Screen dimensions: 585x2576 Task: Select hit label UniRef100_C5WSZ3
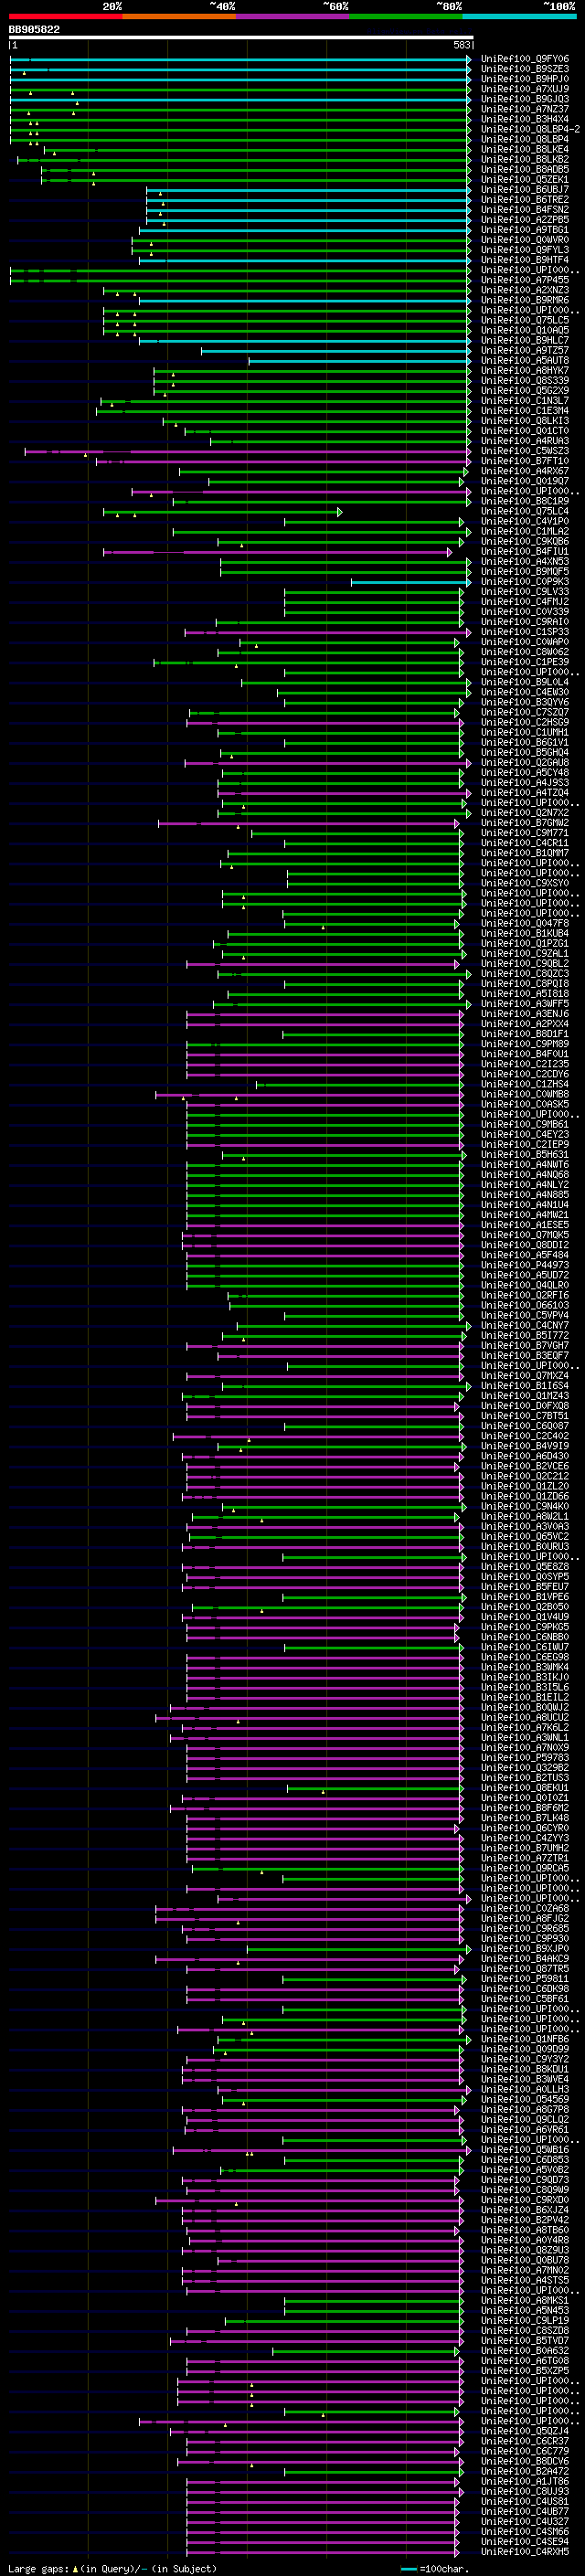(x=524, y=451)
